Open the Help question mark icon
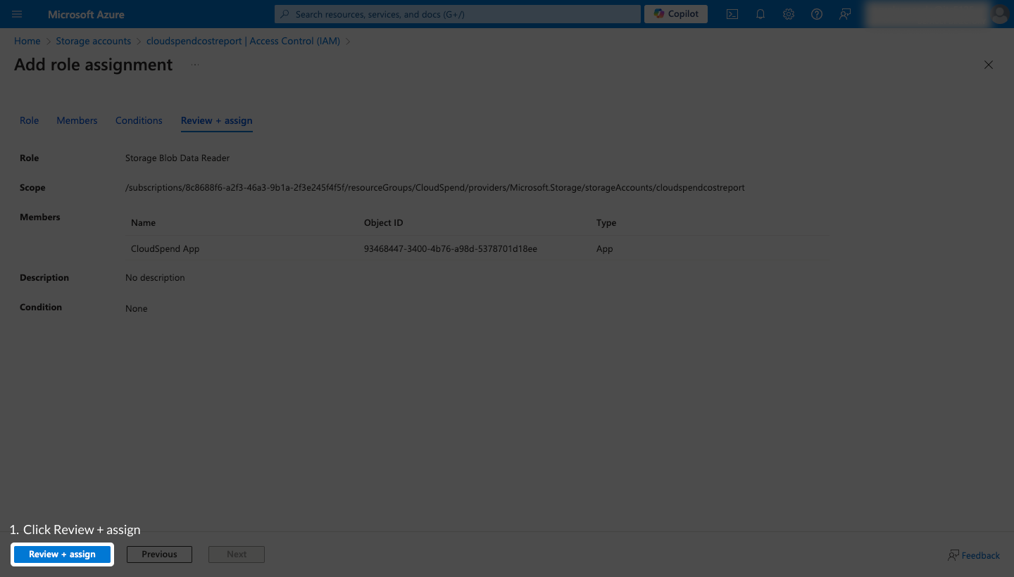The width and height of the screenshot is (1014, 577). pyautogui.click(x=817, y=13)
